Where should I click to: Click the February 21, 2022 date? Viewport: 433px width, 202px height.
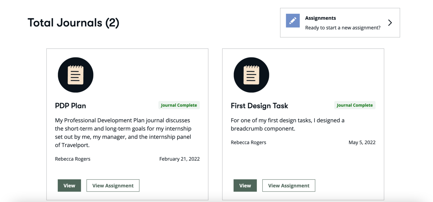pos(179,159)
